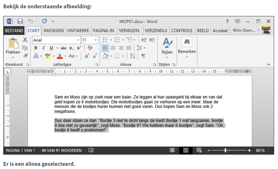The width and height of the screenshot is (278, 169).
Task: Toggle Italic formatting
Action: 44,48
